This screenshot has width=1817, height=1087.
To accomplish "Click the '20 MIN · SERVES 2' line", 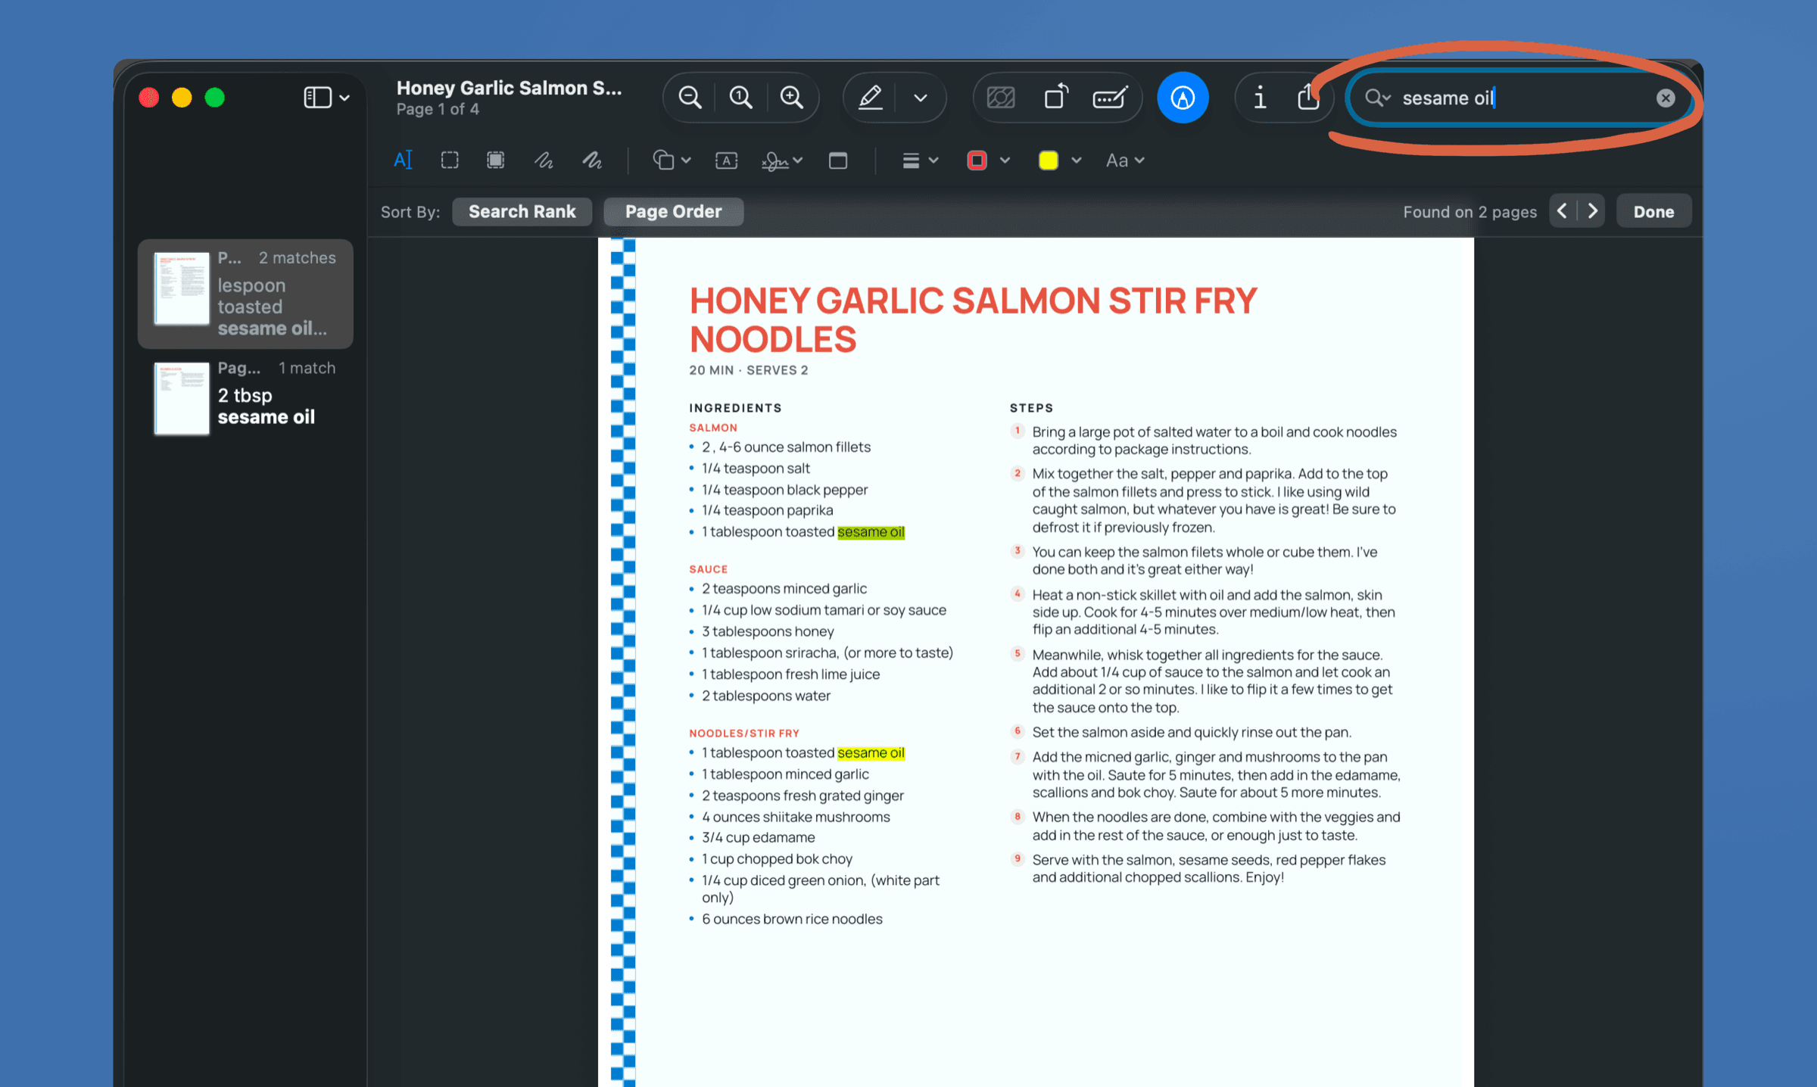I will click(748, 369).
